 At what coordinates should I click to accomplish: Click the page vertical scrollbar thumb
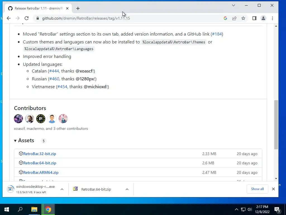[x=276, y=125]
